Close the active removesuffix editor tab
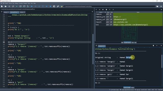The image size is (163, 91). pyautogui.click(x=18, y=12)
